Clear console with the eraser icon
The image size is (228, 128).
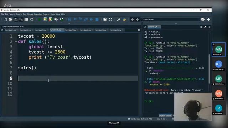[x=205, y=27]
